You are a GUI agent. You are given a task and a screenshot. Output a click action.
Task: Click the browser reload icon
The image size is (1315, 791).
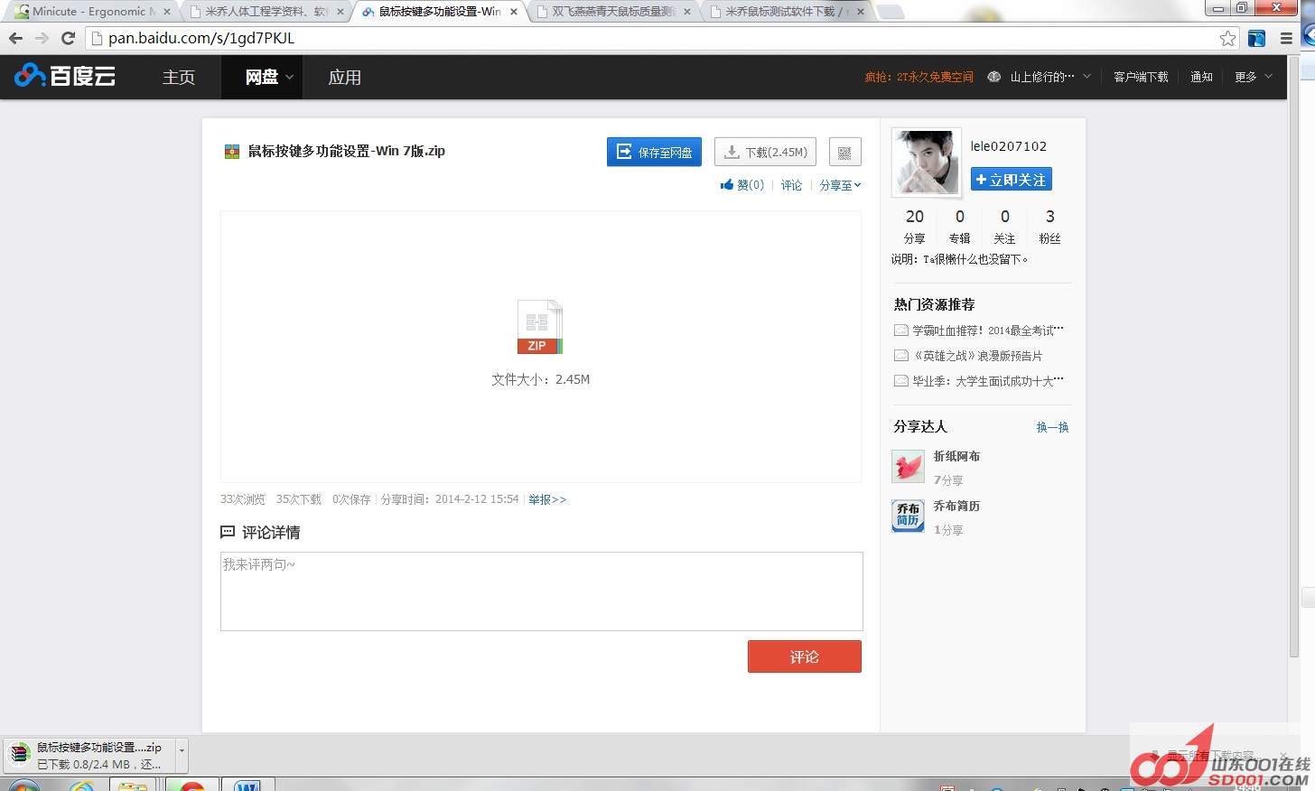coord(68,38)
